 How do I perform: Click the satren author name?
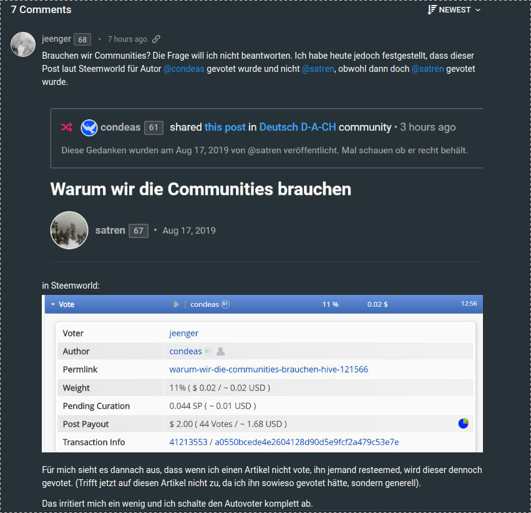[110, 231]
